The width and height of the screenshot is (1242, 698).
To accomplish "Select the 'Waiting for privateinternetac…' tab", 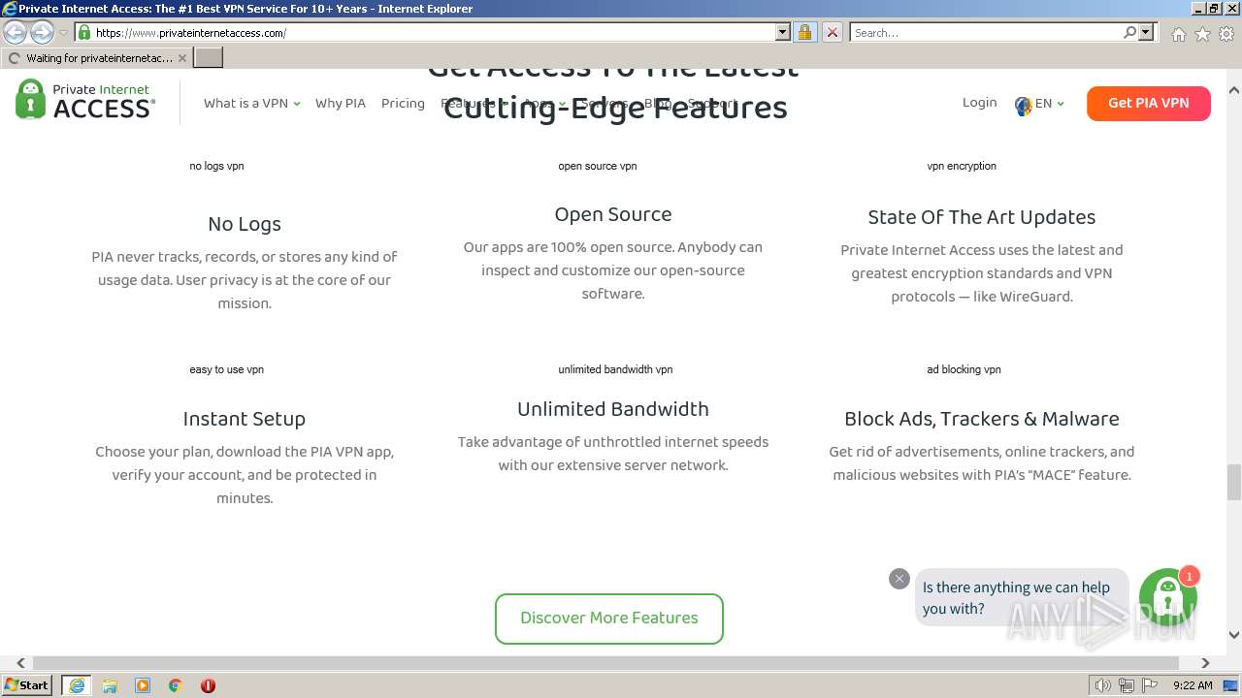I will coord(97,58).
